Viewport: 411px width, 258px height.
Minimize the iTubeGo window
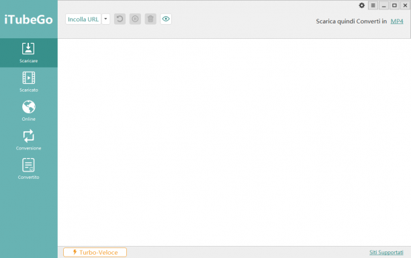pos(383,5)
